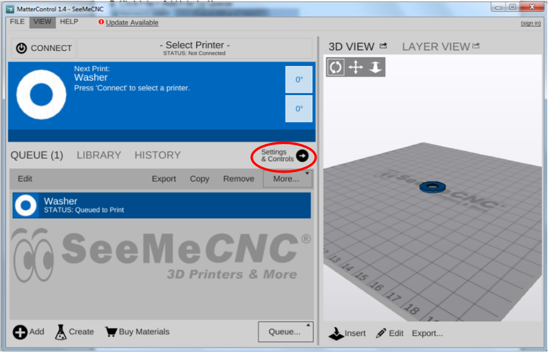This screenshot has width=548, height=352.
Task: Open Buy Materials shopping cart
Action: pos(111,332)
